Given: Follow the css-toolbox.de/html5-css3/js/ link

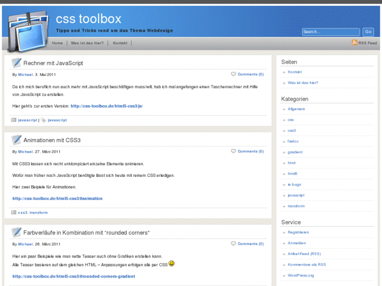Looking at the screenshot, I should tap(107, 106).
